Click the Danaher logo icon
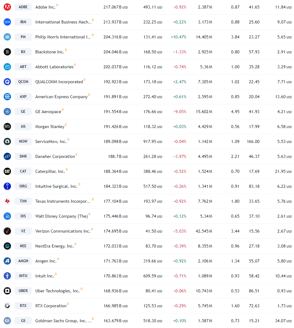This screenshot has width=294, height=328. tap(7, 156)
